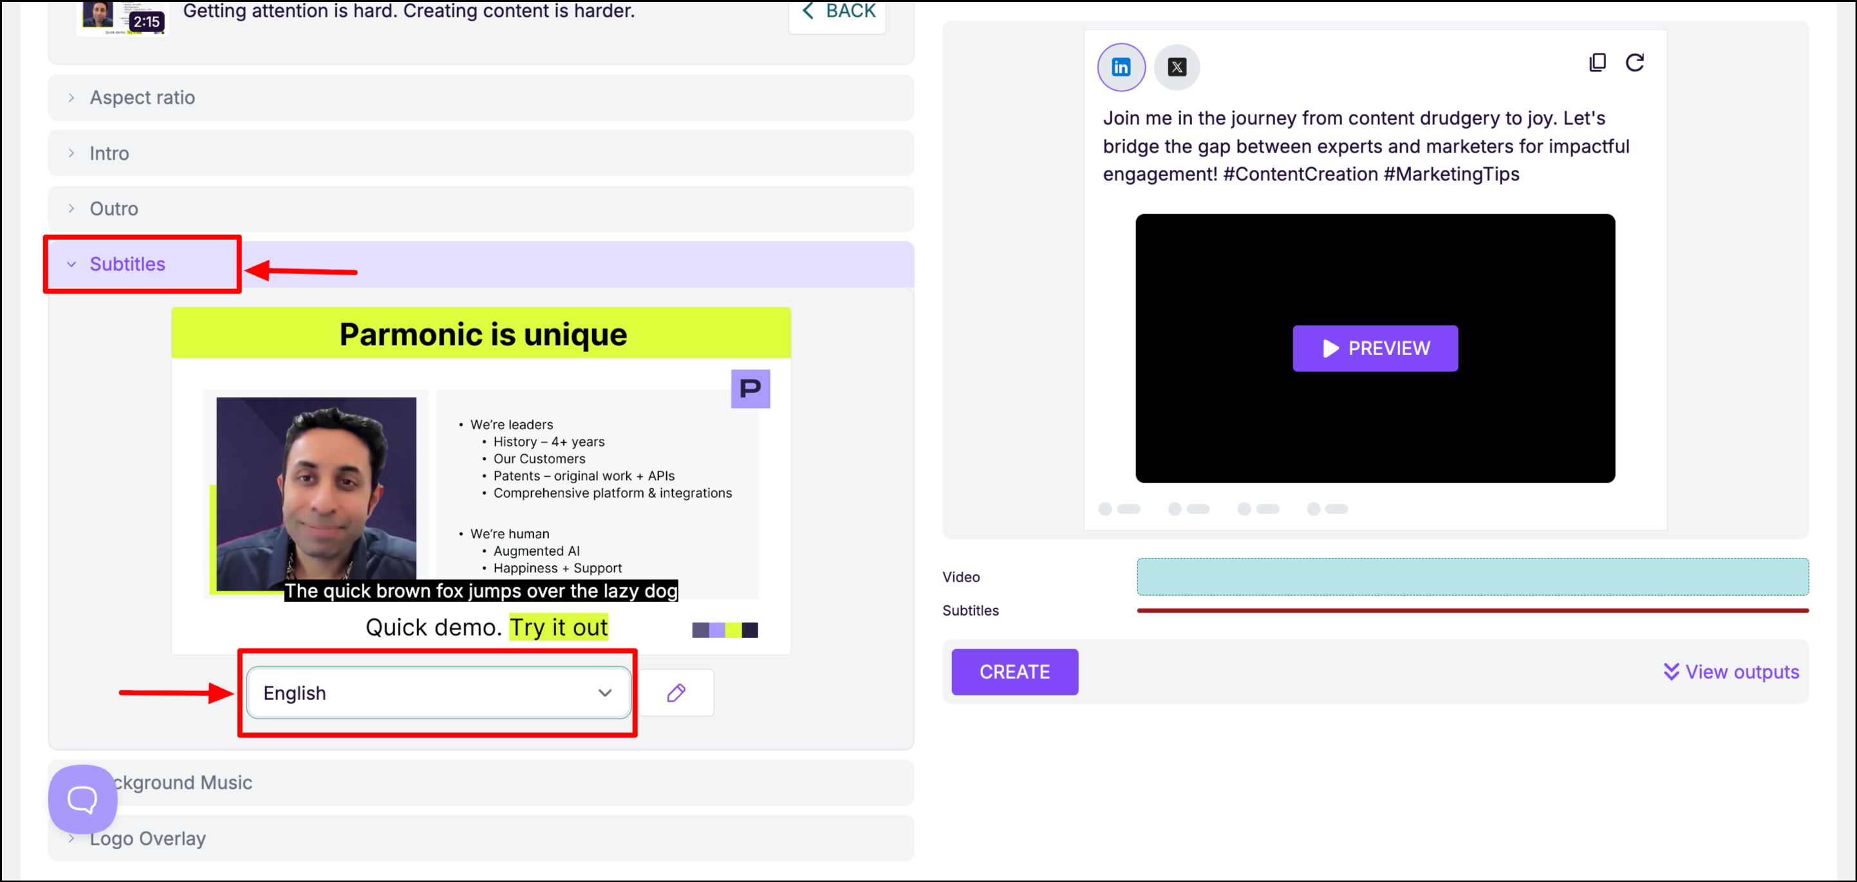1857x882 pixels.
Task: Click the red Subtitles timeline bar
Action: pyautogui.click(x=1472, y=611)
